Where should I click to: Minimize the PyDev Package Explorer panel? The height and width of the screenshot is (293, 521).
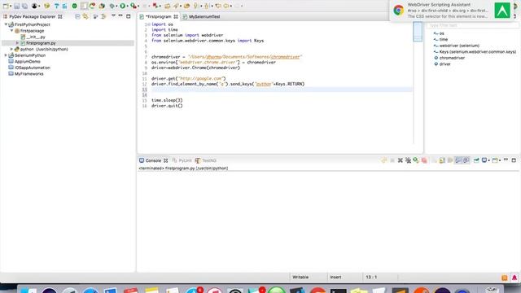[x=120, y=16]
